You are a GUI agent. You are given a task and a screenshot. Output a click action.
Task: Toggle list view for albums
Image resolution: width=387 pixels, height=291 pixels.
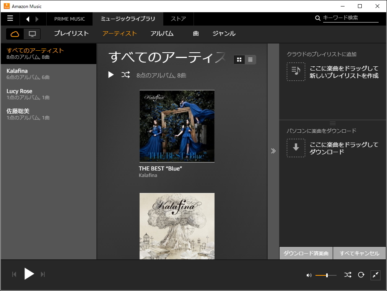pos(250,59)
